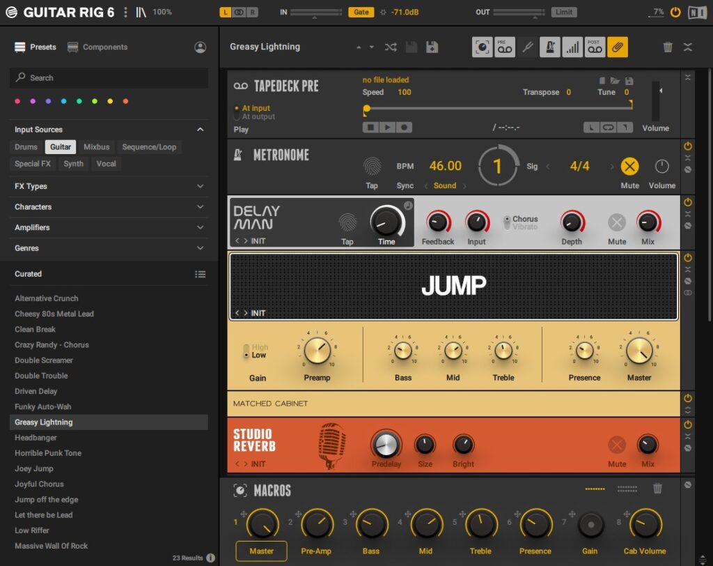
Task: Choose next Metronome time signature
Action: [x=612, y=167]
